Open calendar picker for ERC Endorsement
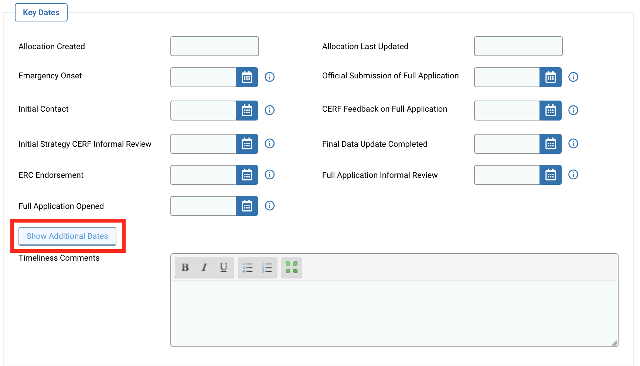 click(x=247, y=175)
